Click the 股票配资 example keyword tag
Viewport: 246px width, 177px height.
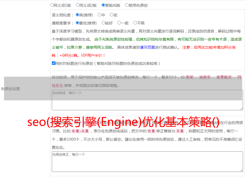[224, 77]
